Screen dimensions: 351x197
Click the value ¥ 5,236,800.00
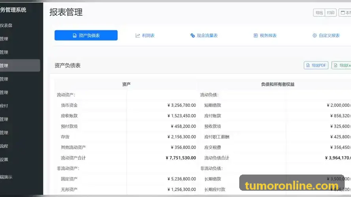[182, 179]
